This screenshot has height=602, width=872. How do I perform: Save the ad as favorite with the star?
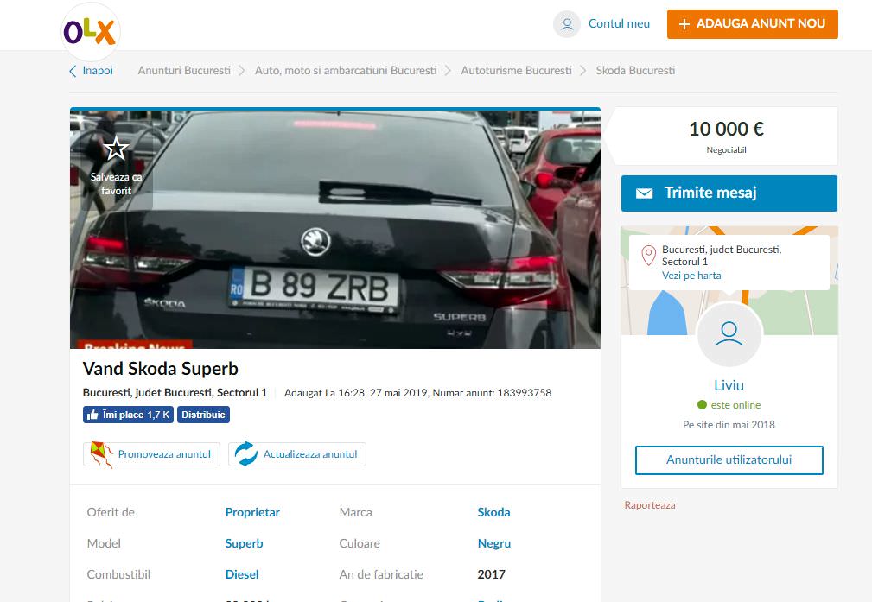[x=116, y=149]
